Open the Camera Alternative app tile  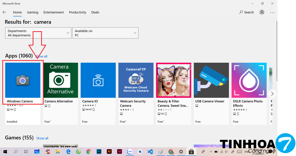coord(60,80)
